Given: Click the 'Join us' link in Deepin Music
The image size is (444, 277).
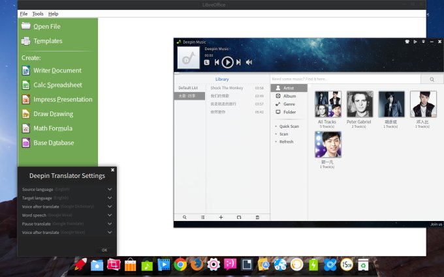Looking at the screenshot, I should 436,224.
